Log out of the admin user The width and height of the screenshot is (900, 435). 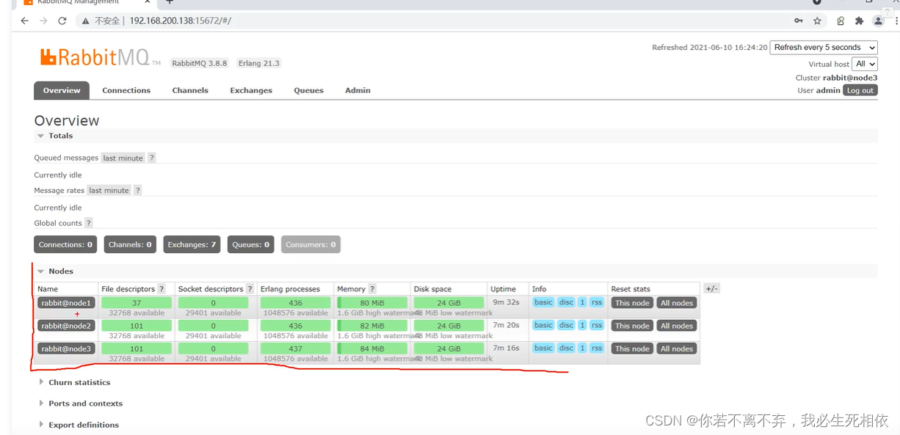point(860,90)
